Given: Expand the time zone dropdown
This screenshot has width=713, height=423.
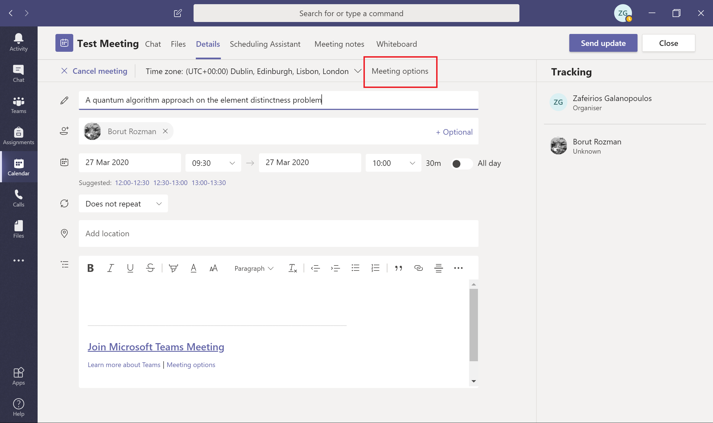Looking at the screenshot, I should click(358, 71).
